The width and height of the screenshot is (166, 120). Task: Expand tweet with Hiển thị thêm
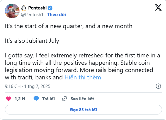(83, 77)
